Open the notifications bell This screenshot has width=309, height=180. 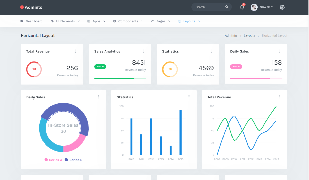click(x=242, y=7)
